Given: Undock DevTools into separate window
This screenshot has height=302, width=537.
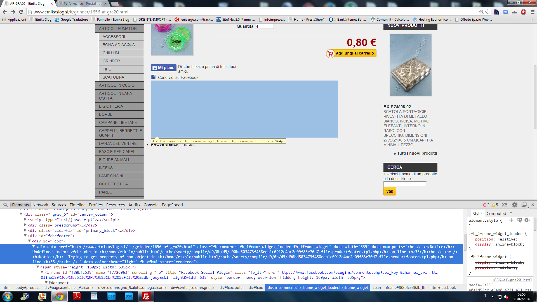Looking at the screenshot, I should 524,205.
